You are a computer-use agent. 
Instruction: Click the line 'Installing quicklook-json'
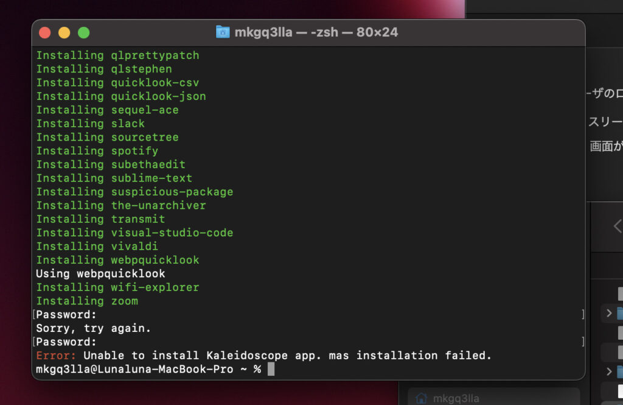click(121, 96)
